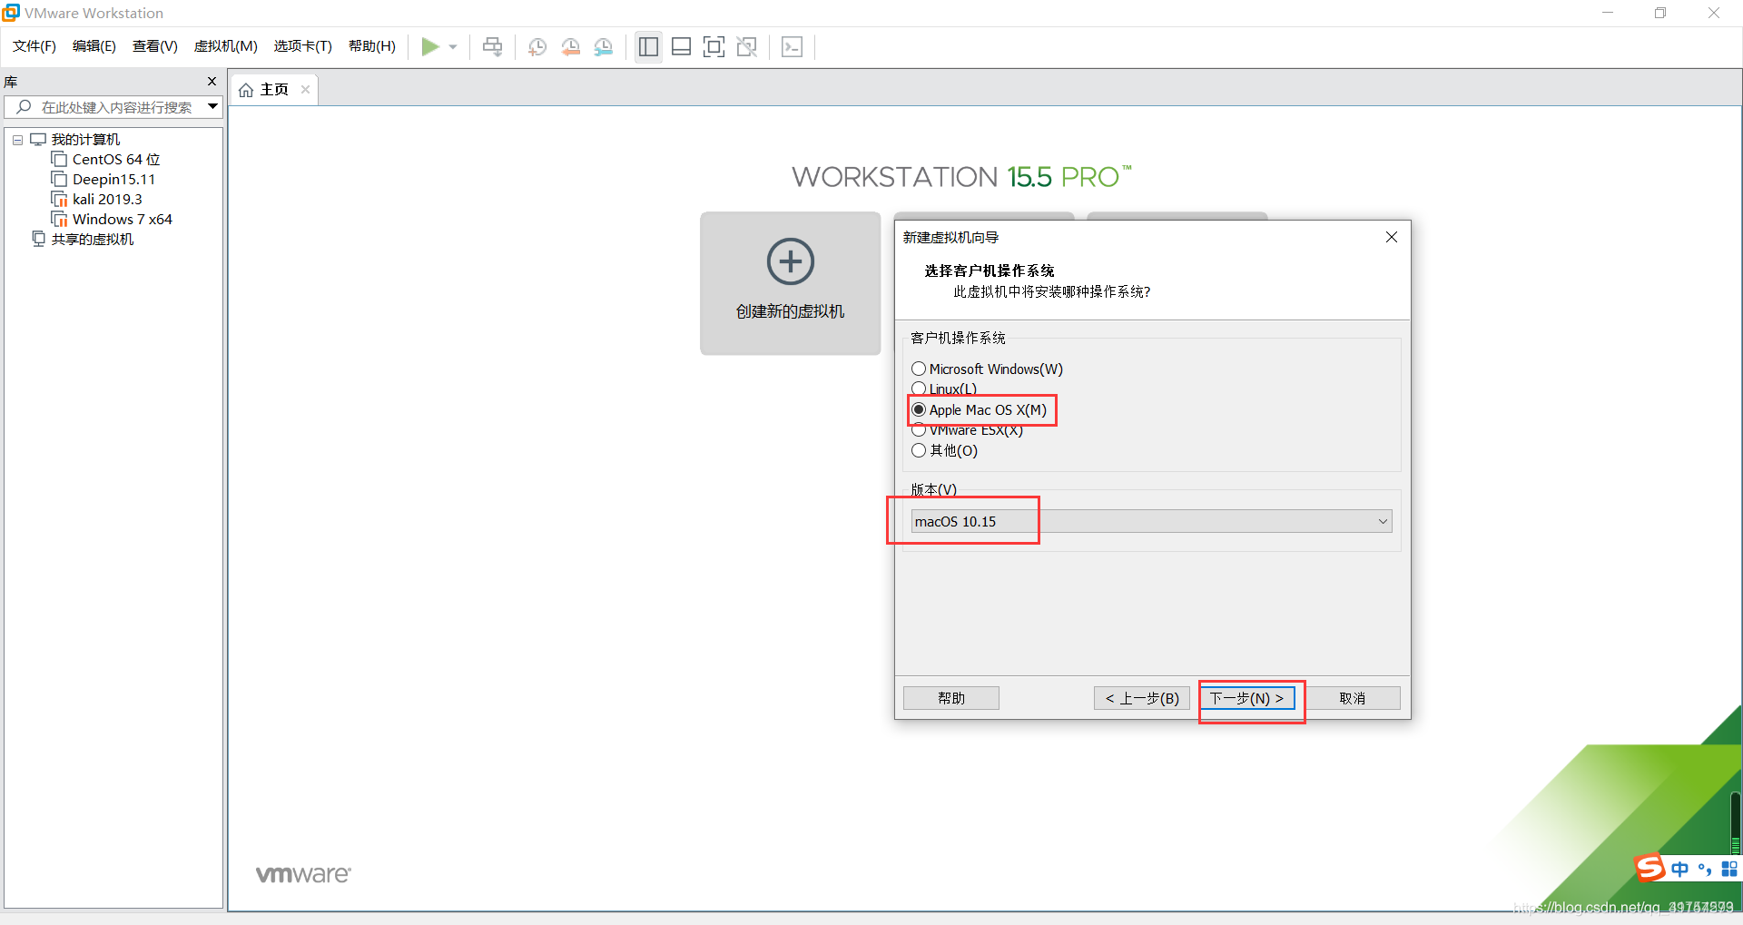
Task: Select CentOS 64 位 virtual machine
Action: coord(116,160)
